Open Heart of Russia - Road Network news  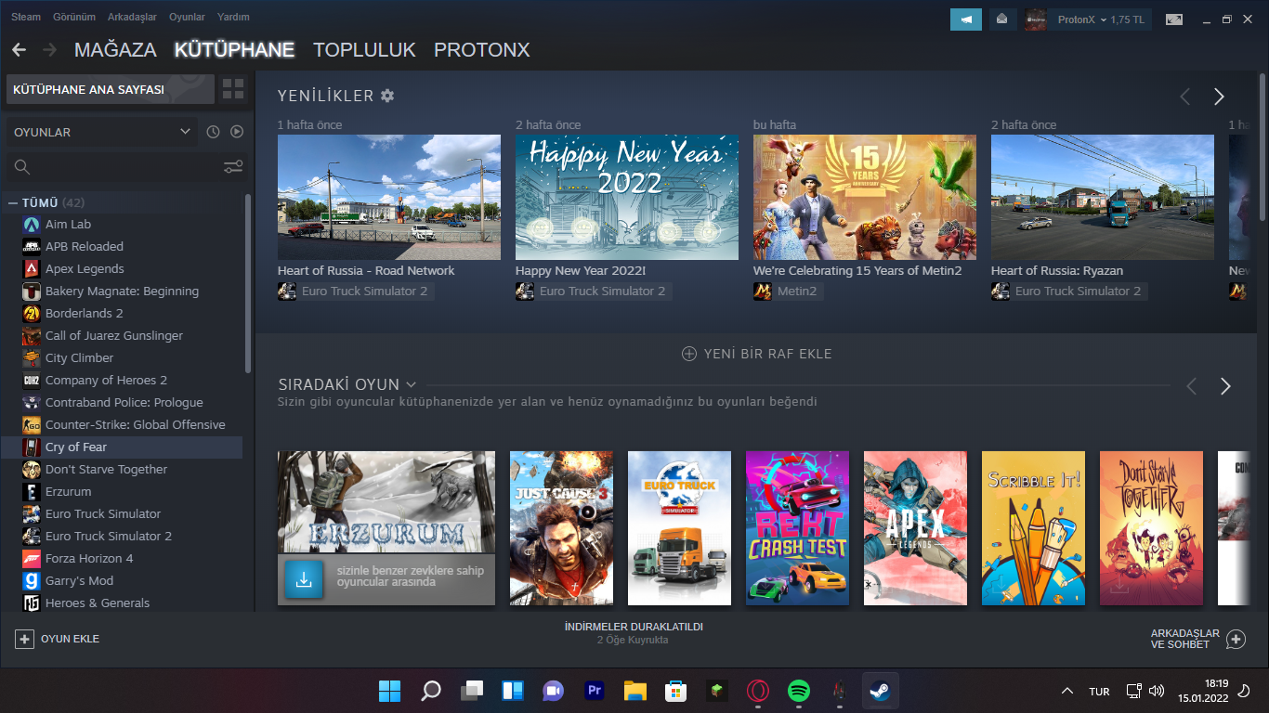389,198
